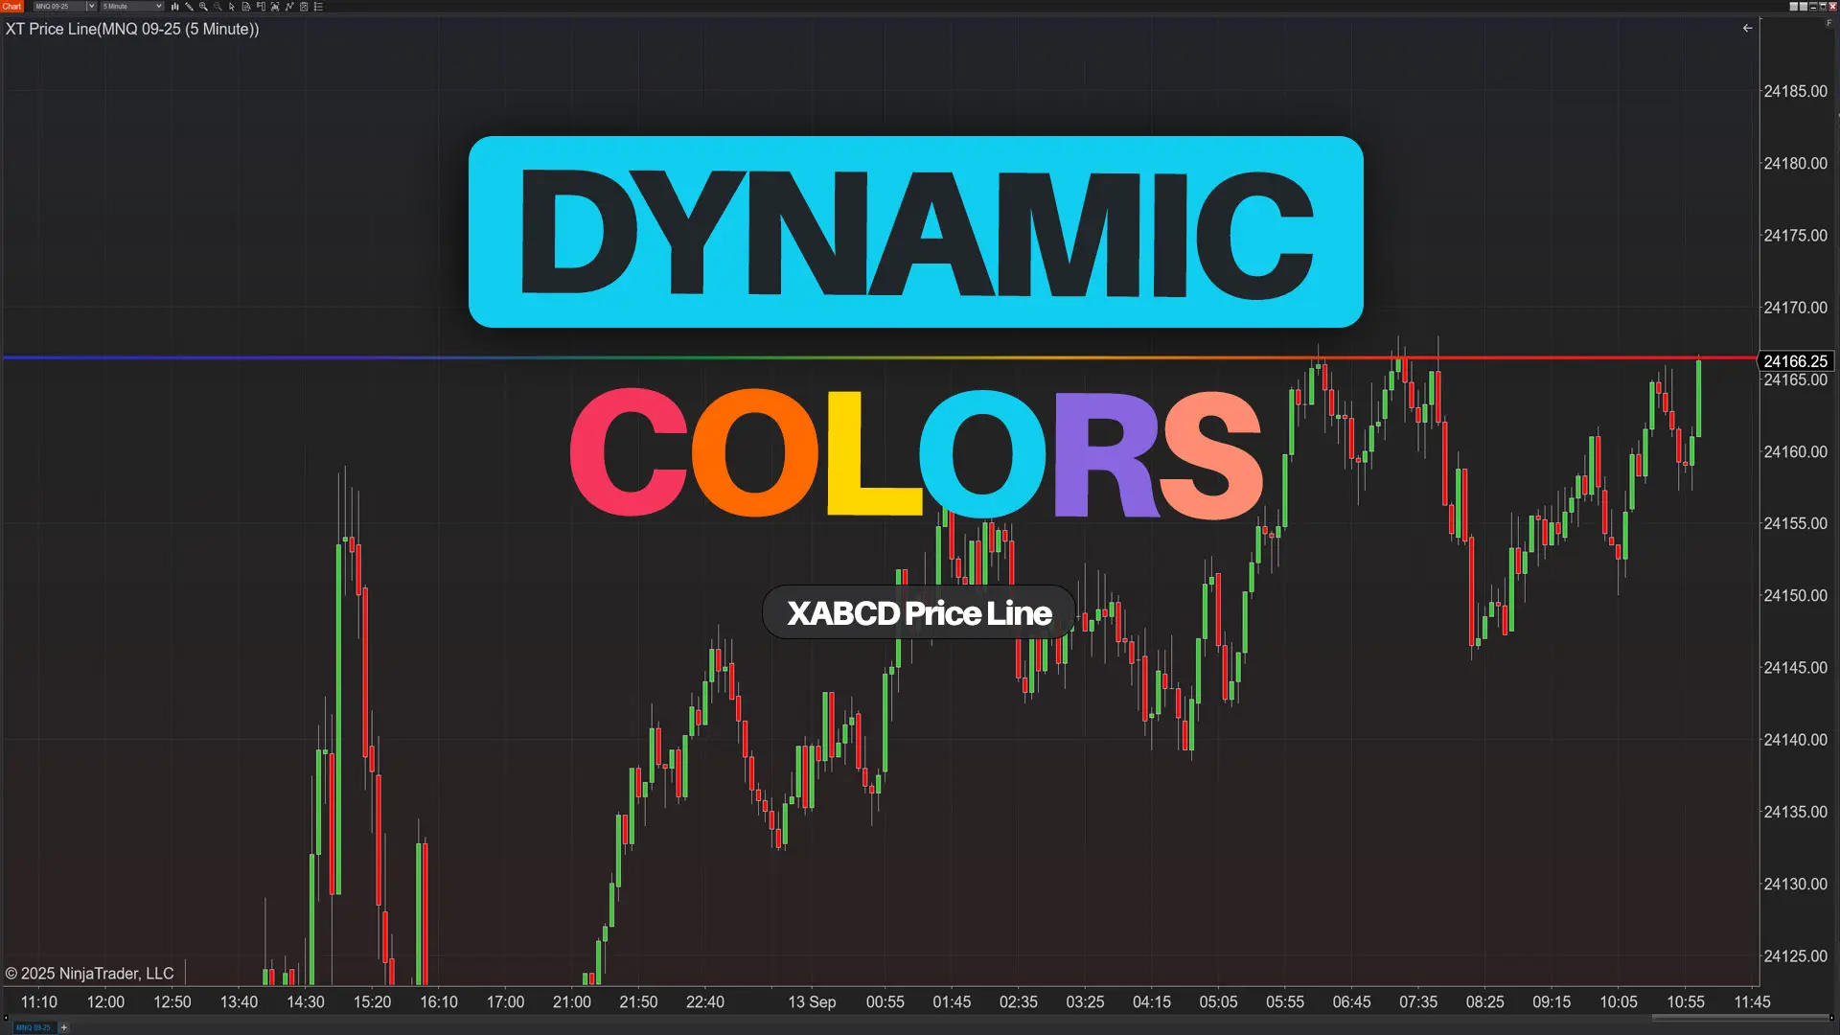Open the Indicators window via zigzag icon
Image resolution: width=1840 pixels, height=1035 pixels.
(290, 7)
